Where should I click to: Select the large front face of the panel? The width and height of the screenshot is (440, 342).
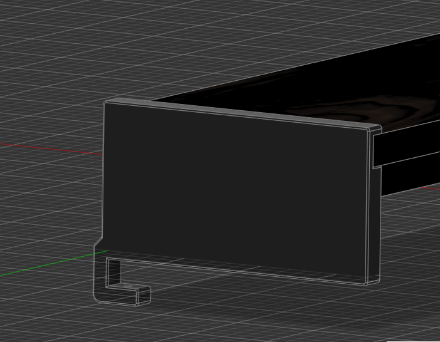tap(235, 194)
